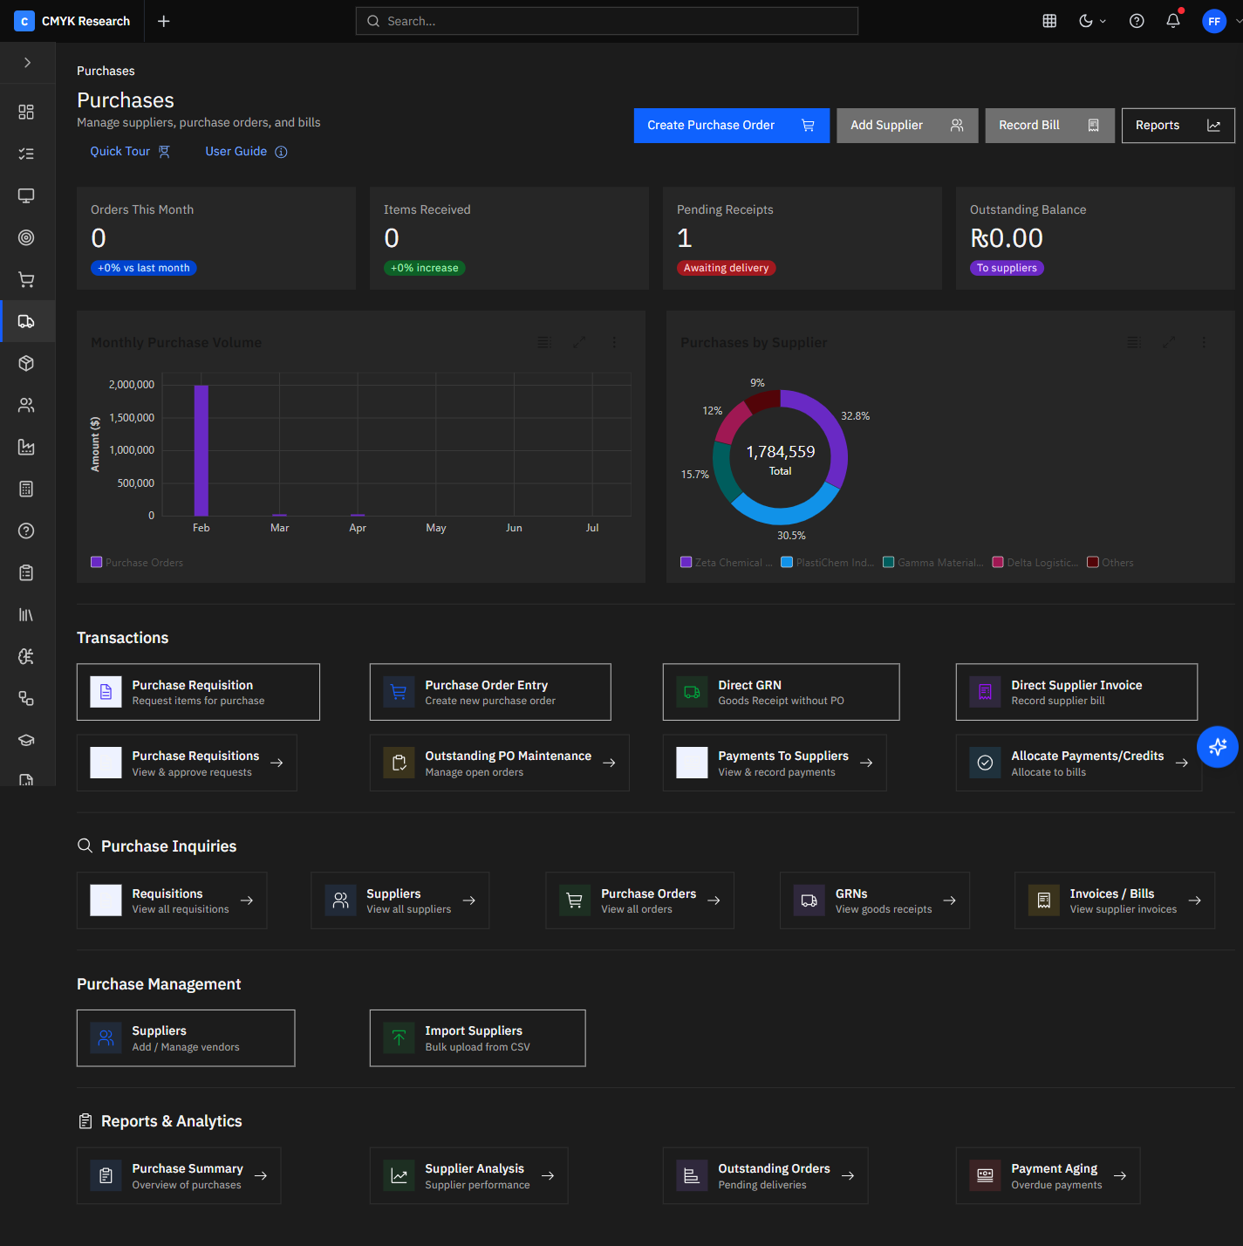The image size is (1243, 1246).
Task: Open Import Suppliers bulk upload card
Action: pyautogui.click(x=478, y=1038)
